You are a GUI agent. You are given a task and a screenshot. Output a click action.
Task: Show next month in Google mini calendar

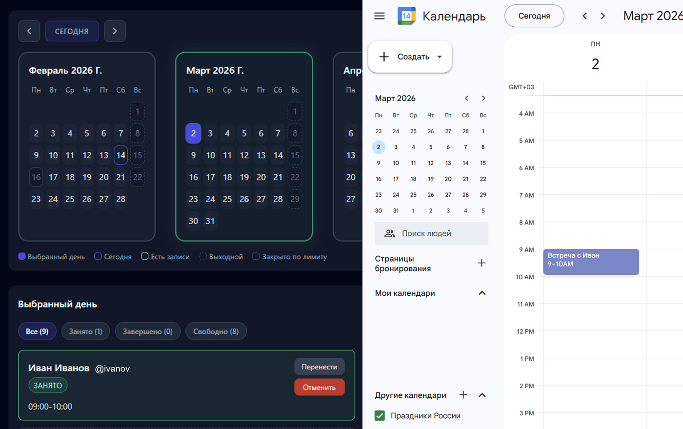[x=483, y=98]
